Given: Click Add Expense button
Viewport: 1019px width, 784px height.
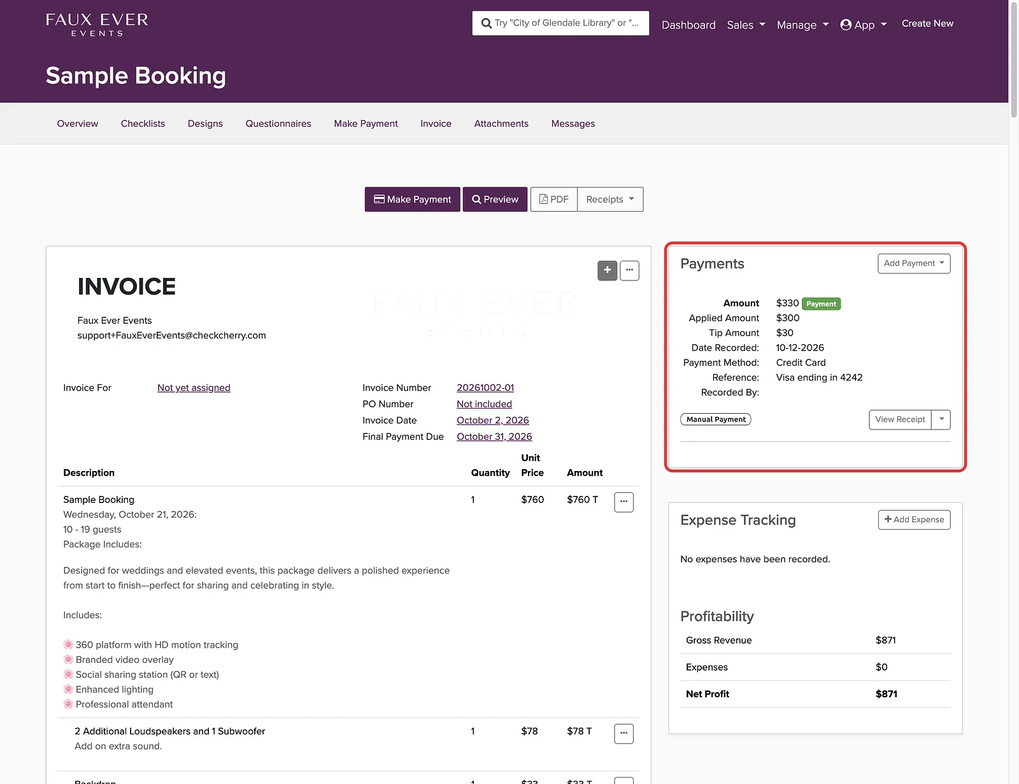Looking at the screenshot, I should tap(914, 519).
